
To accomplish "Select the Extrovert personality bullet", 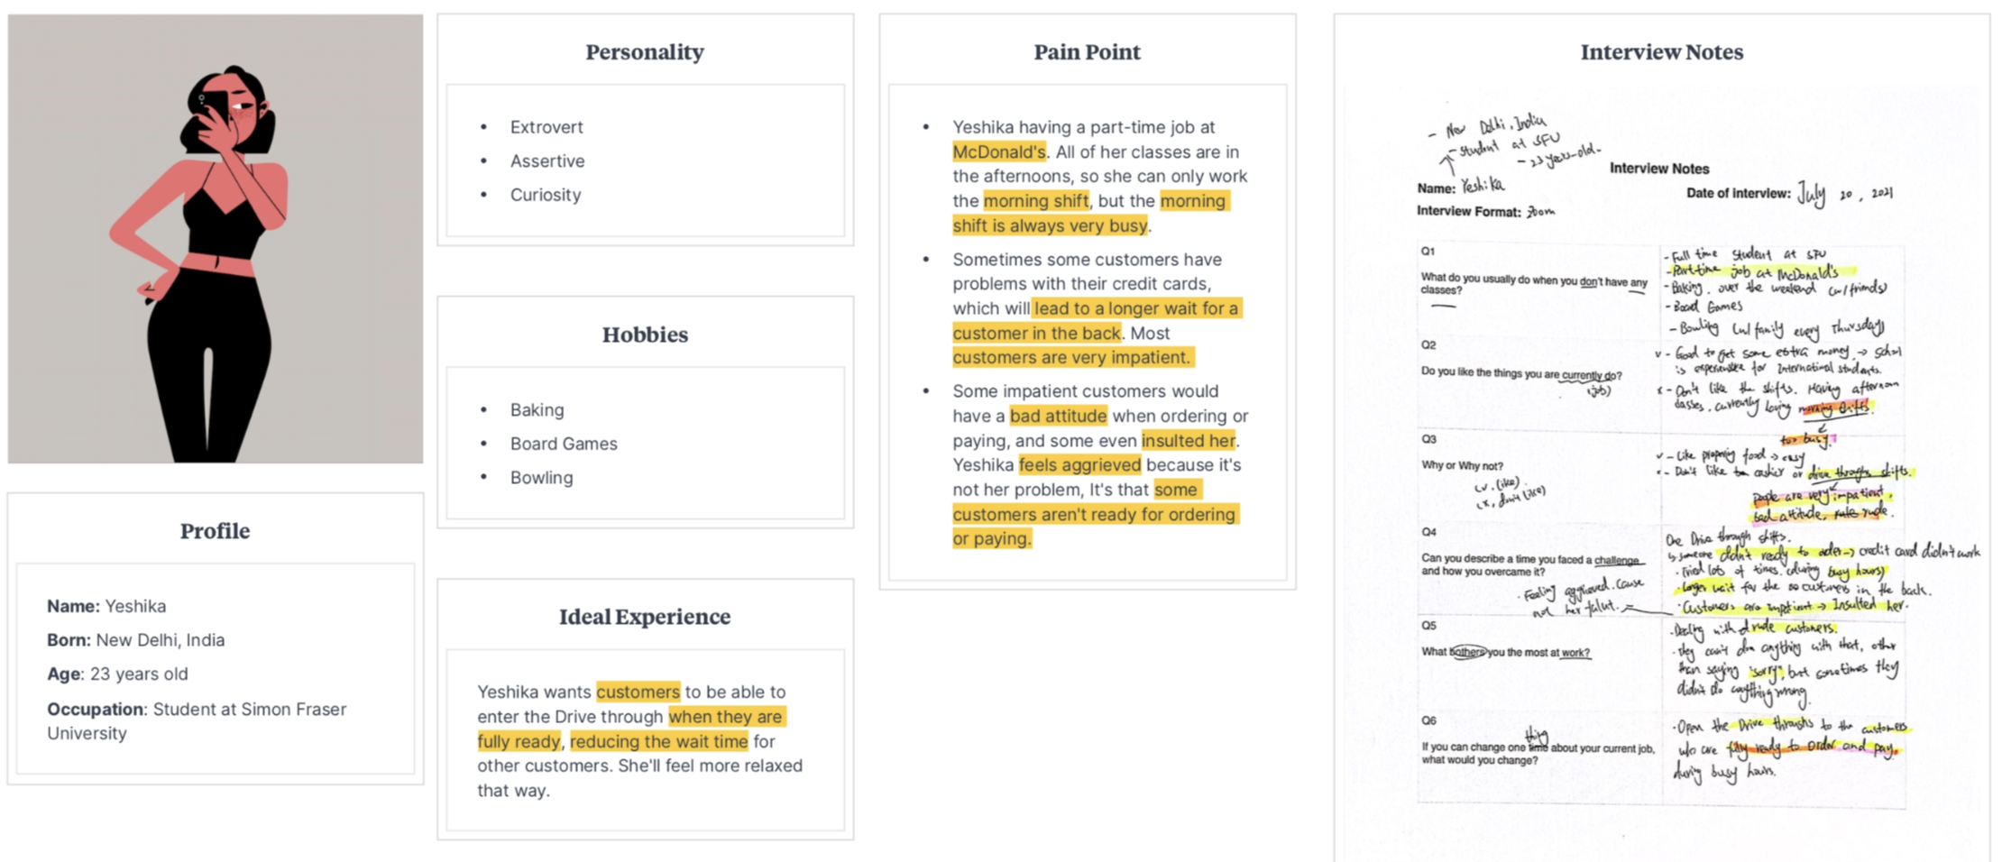I will tap(546, 127).
